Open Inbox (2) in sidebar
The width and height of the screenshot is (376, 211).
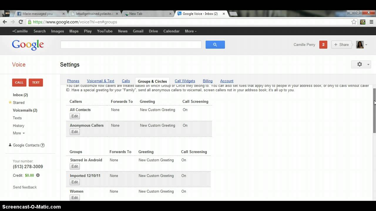tap(20, 95)
